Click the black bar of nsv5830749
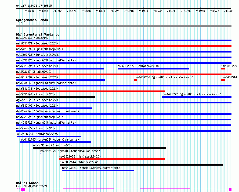This screenshot has height=192, width=239. 100,148
